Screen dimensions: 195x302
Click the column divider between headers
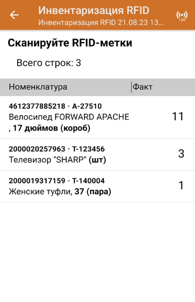click(131, 87)
